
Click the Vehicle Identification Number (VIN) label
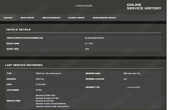coord(25,38)
